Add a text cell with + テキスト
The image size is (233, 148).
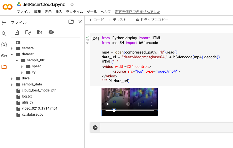117,20
